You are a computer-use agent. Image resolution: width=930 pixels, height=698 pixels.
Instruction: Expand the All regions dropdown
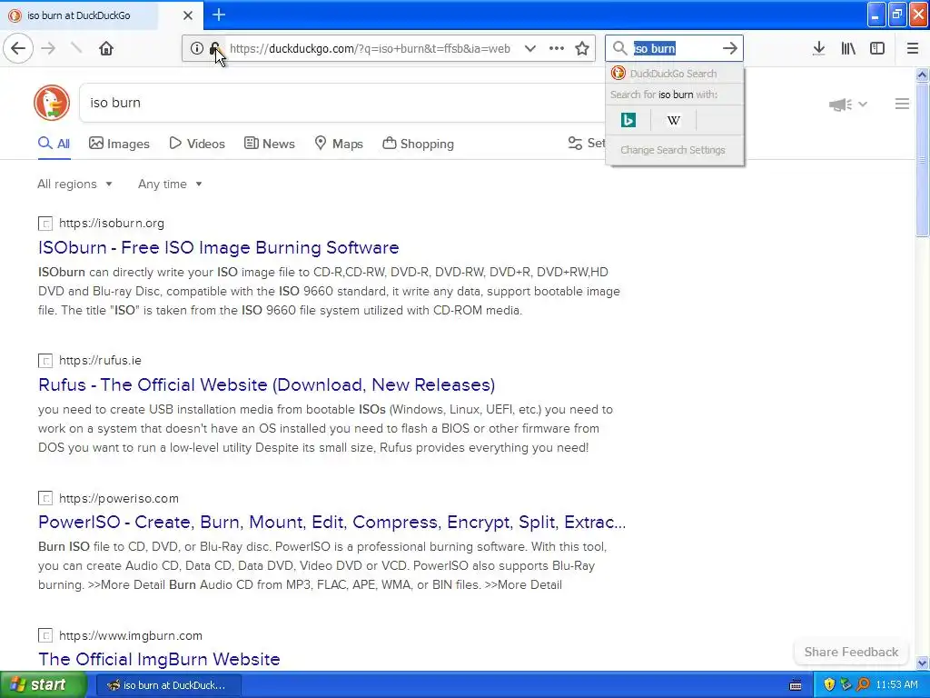pos(74,184)
